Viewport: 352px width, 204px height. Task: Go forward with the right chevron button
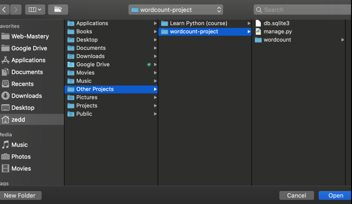16,10
